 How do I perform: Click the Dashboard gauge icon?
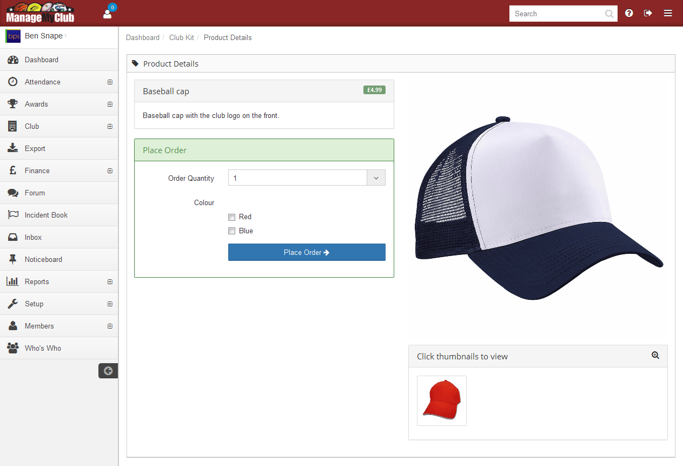point(13,60)
